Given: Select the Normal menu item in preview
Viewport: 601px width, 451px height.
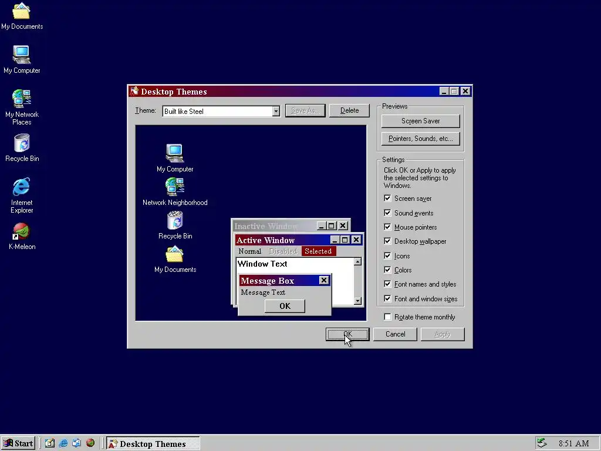Looking at the screenshot, I should pos(250,251).
